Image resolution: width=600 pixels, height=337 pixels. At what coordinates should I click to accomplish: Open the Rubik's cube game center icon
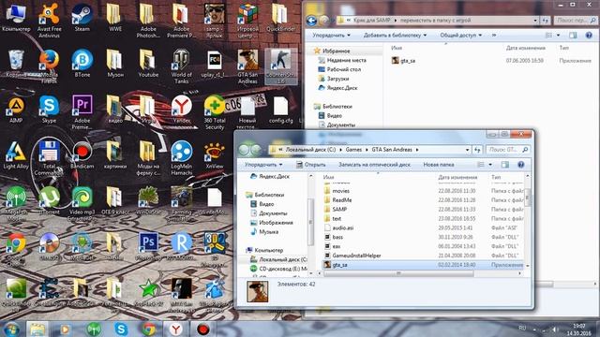tap(247, 21)
